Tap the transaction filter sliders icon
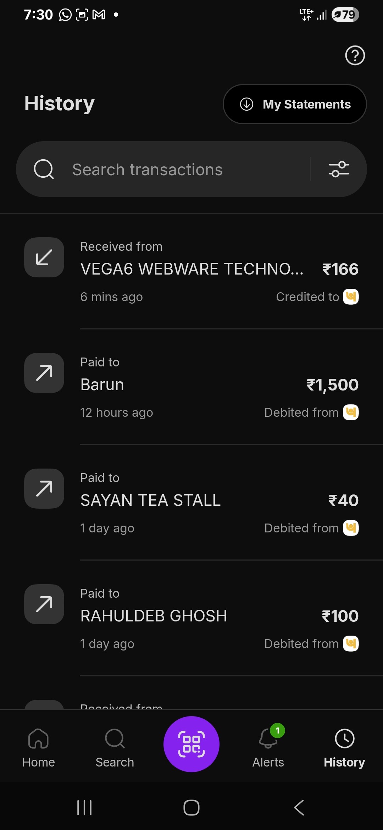The width and height of the screenshot is (383, 830). pos(339,169)
